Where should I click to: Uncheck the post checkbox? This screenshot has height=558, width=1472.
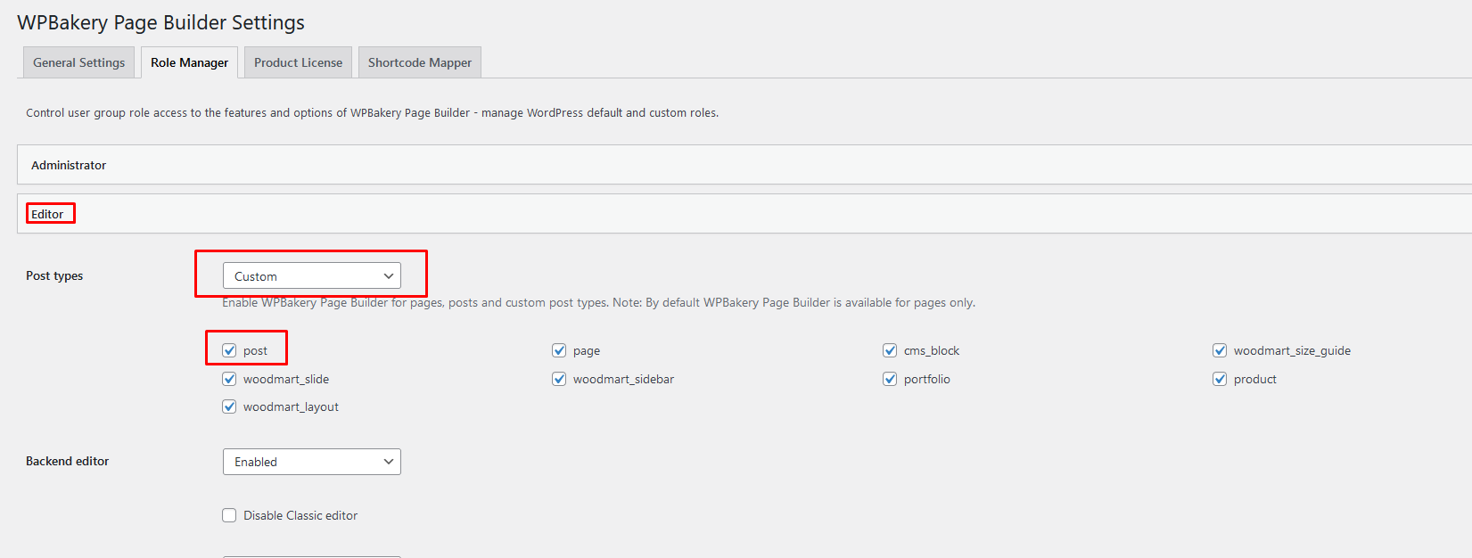pos(229,350)
